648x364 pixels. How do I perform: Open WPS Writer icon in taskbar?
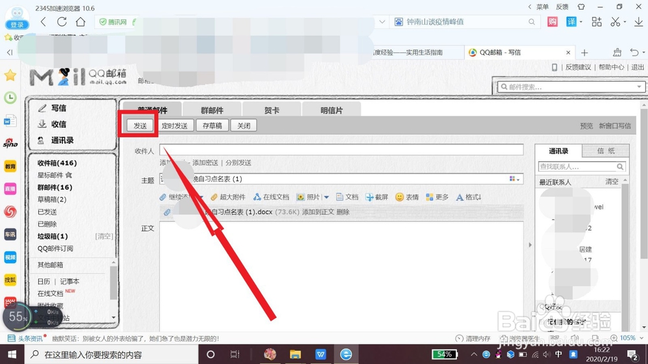(x=321, y=354)
